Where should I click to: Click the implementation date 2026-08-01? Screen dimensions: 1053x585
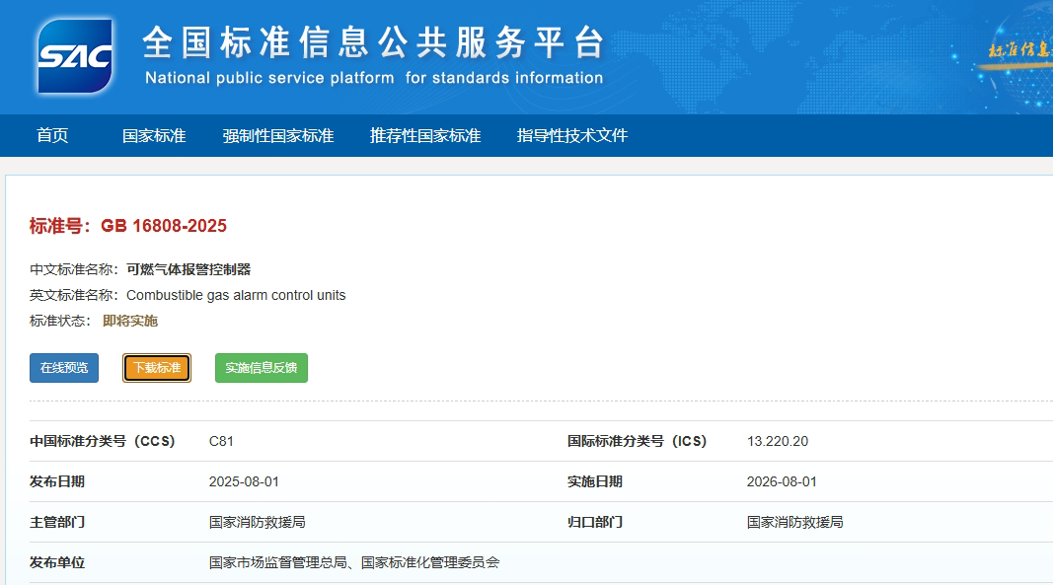point(782,481)
